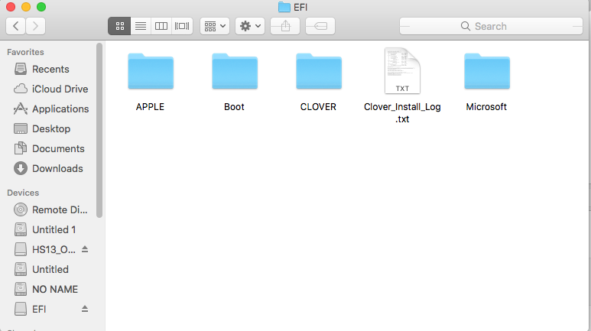
Task: Click the Back navigation button
Action: coord(16,26)
